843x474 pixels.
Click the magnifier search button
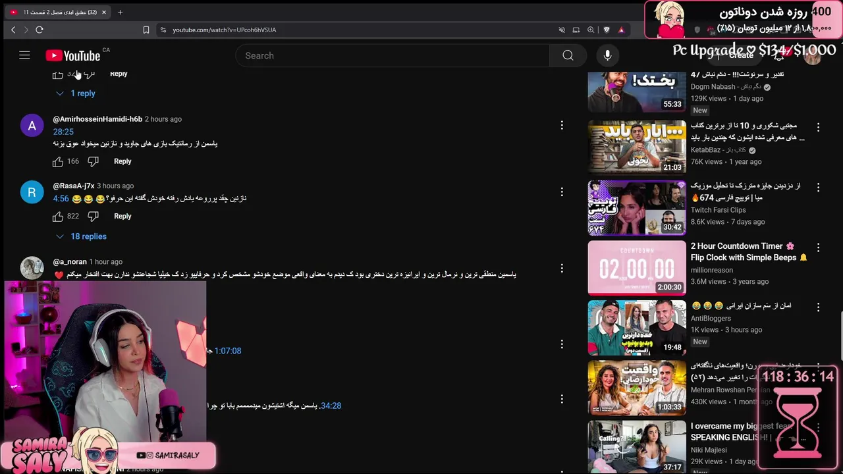click(568, 56)
